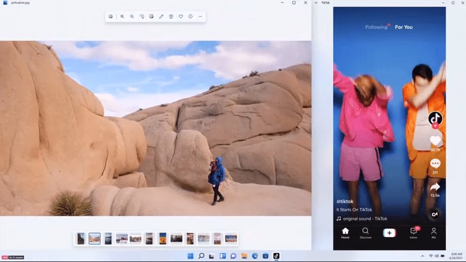This screenshot has height=262, width=466.
Task: Open the Me profile tab
Action: point(433,233)
